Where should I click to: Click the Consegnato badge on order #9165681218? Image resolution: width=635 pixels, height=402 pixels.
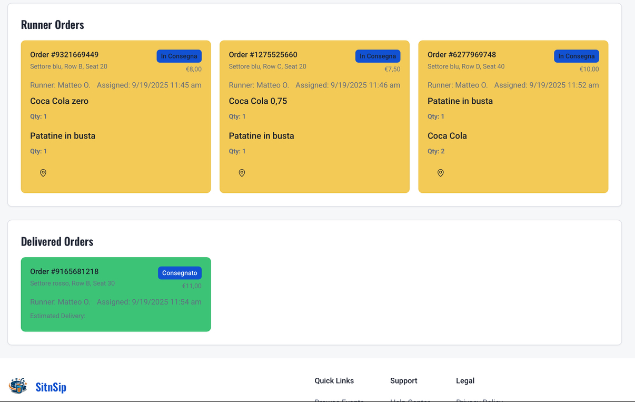[x=180, y=273]
